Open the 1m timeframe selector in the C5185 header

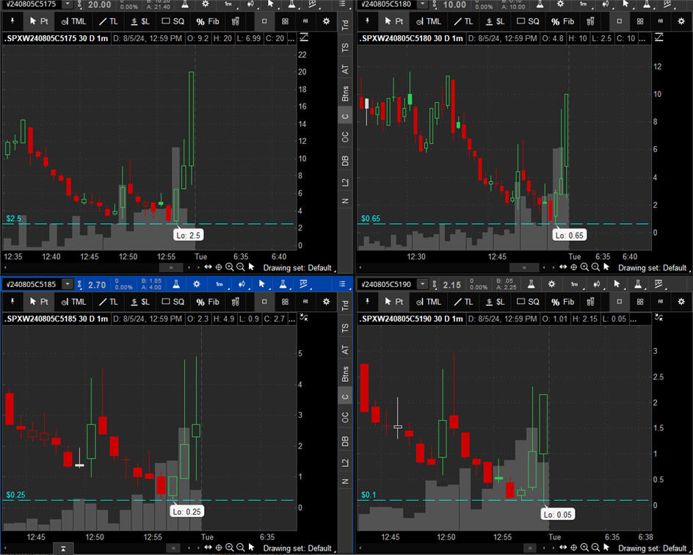pyautogui.click(x=219, y=284)
